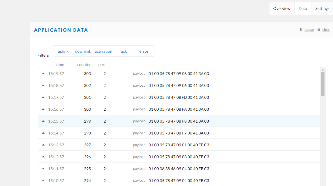Image resolution: width=333 pixels, height=186 pixels.
Task: Click the pause bars icon
Action: 301,30
